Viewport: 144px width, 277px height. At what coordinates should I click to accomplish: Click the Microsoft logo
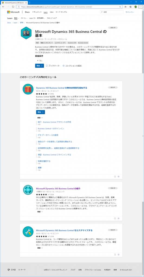point(14,12)
